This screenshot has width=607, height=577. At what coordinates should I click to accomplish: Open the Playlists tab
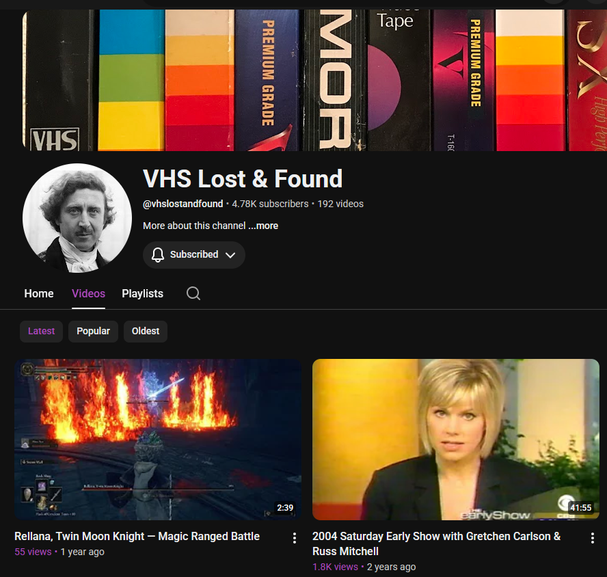click(142, 293)
